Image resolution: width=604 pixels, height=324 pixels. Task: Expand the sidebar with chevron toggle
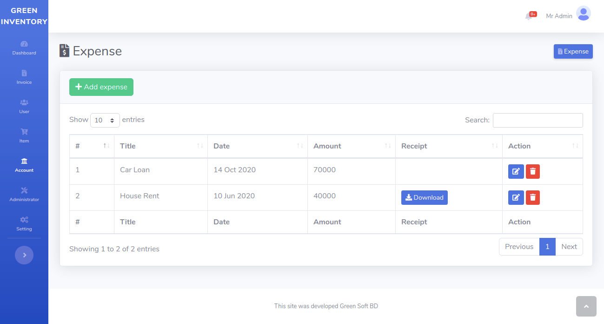tap(24, 255)
